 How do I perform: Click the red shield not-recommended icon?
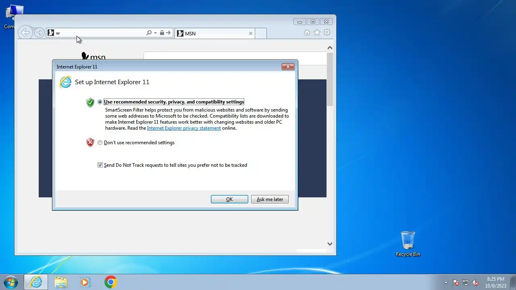pyautogui.click(x=90, y=143)
